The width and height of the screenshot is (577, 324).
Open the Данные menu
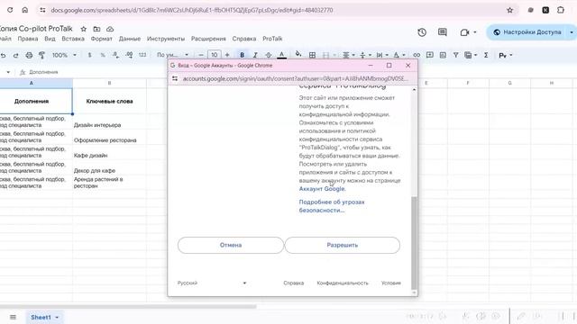click(x=130, y=39)
